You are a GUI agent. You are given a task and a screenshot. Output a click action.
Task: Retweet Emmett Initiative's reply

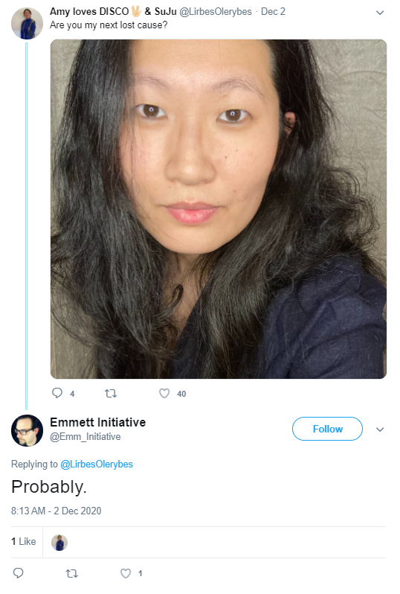click(72, 574)
